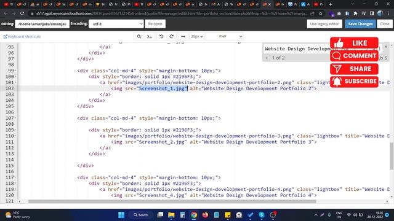
Task: Undo the last edit
Action: 161,37
